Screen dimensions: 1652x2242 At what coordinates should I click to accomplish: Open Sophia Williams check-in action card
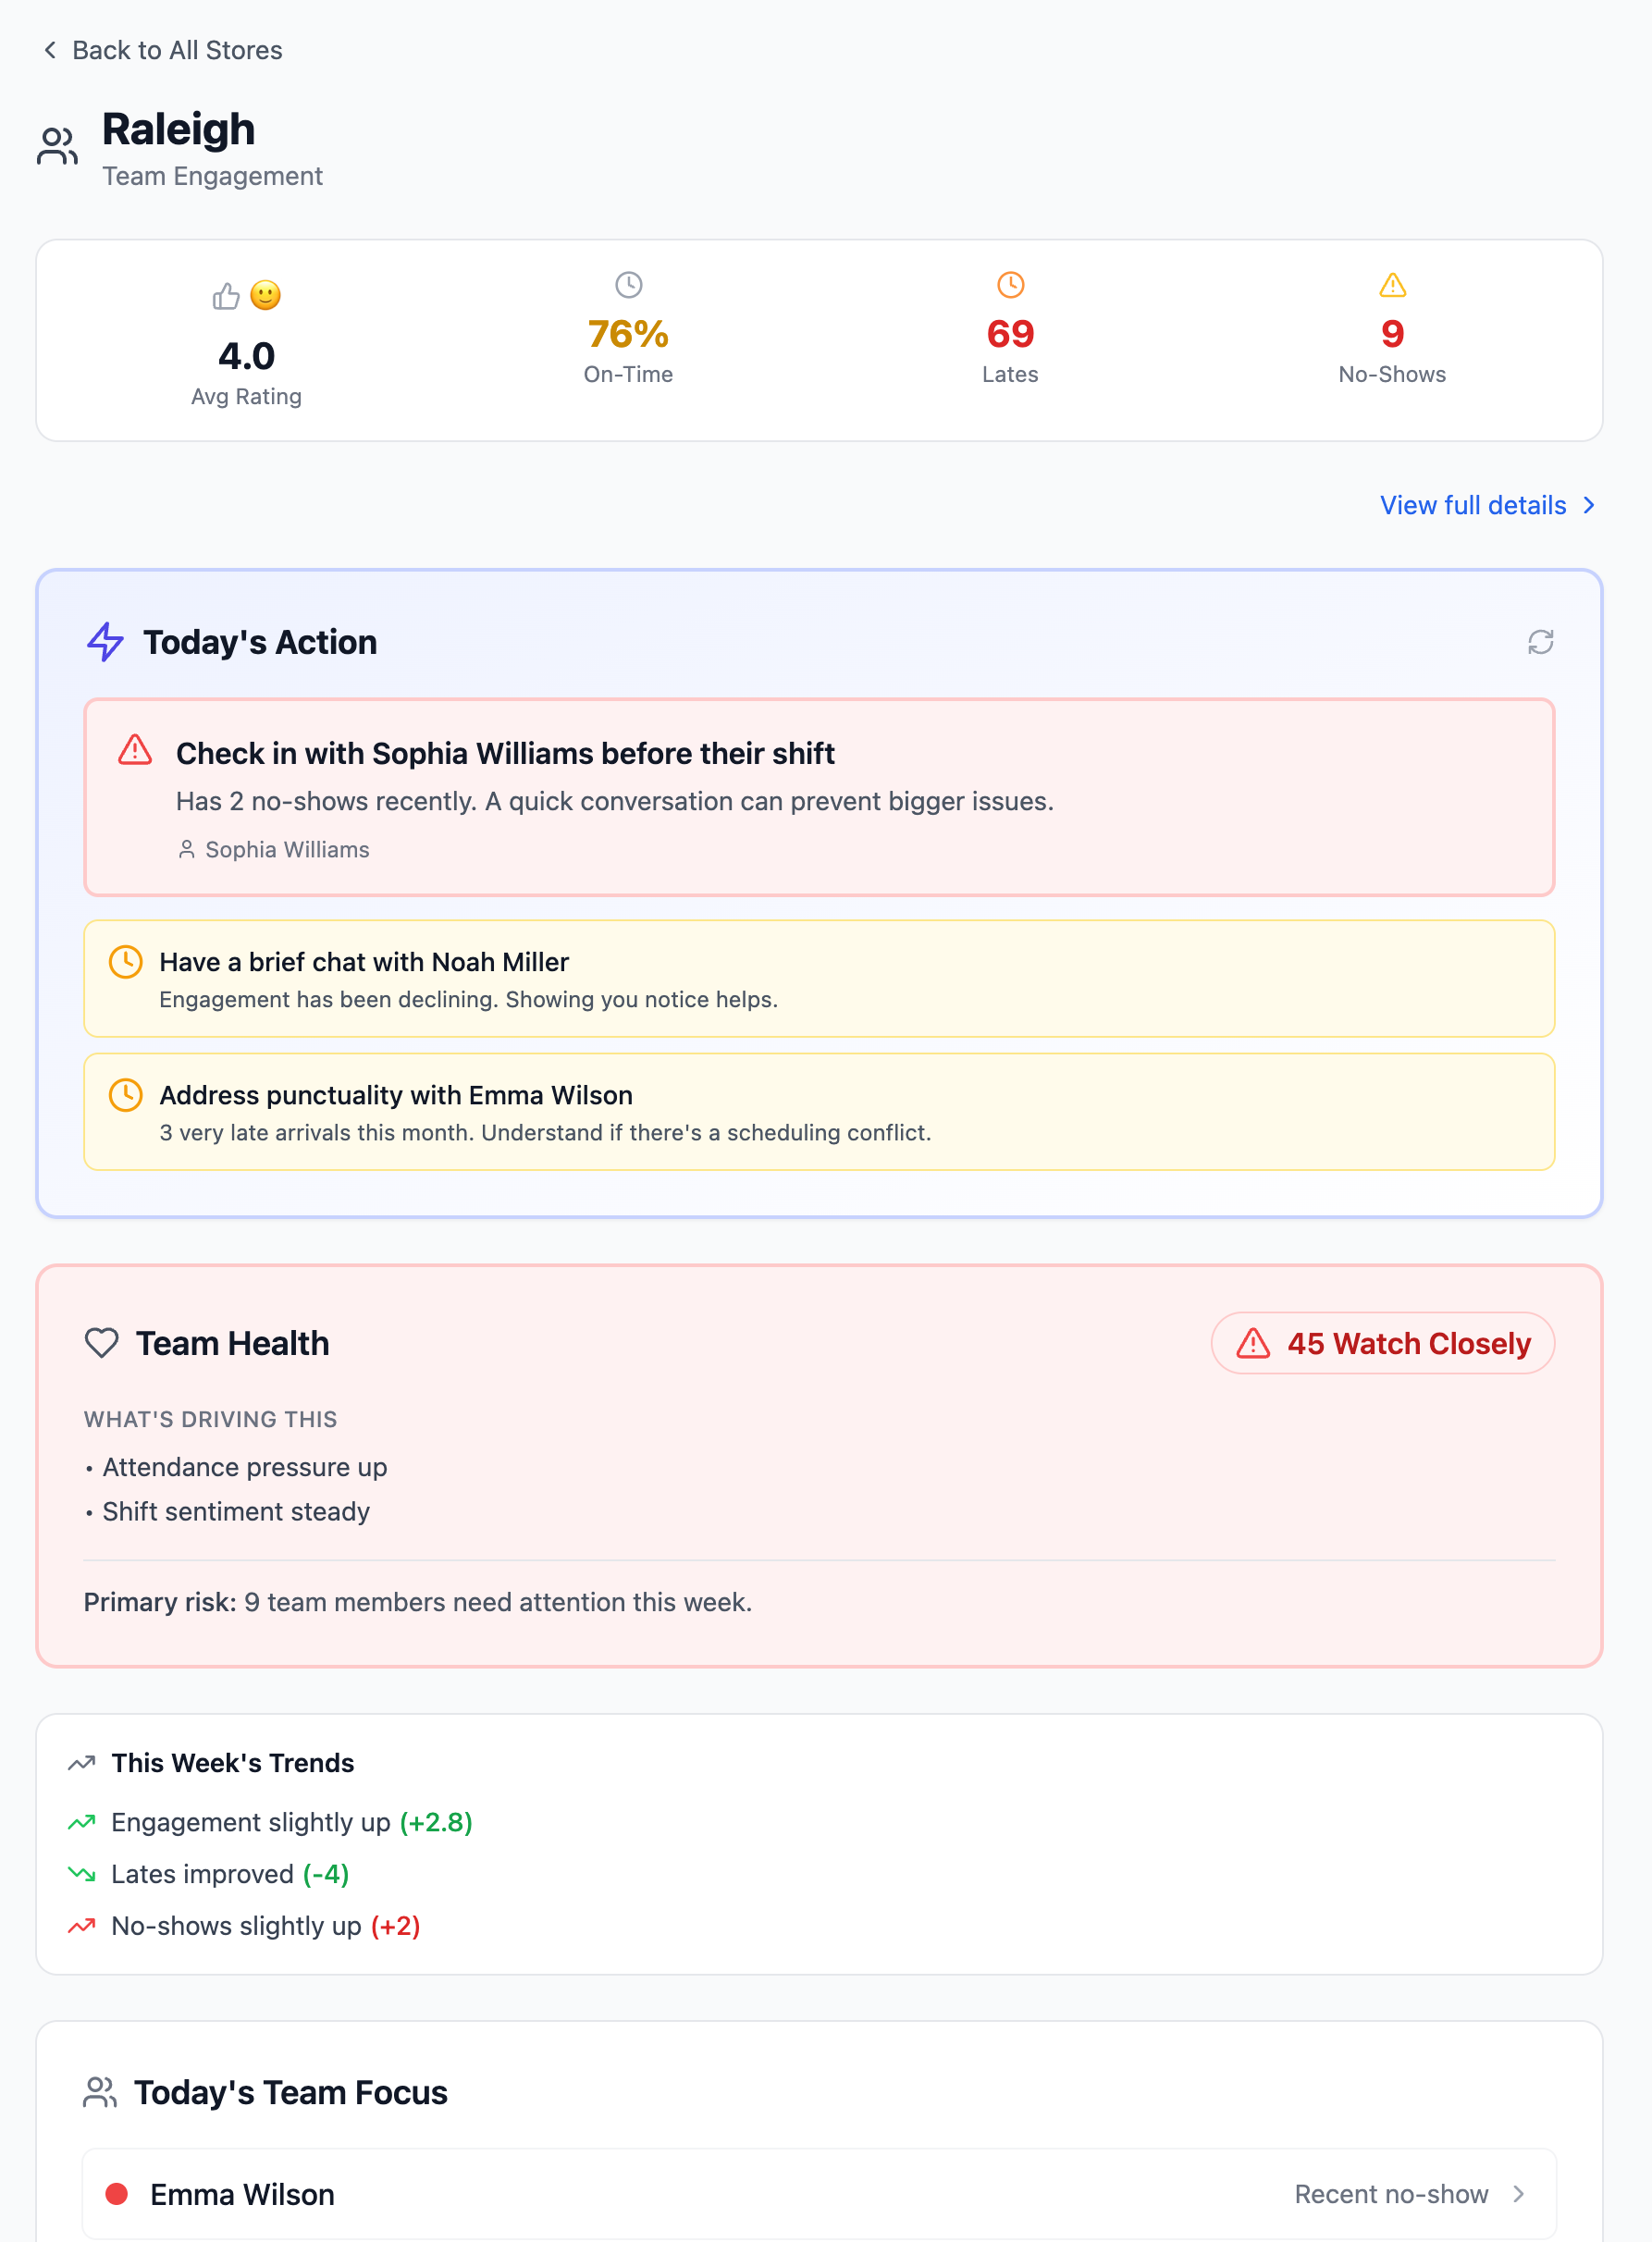[818, 797]
